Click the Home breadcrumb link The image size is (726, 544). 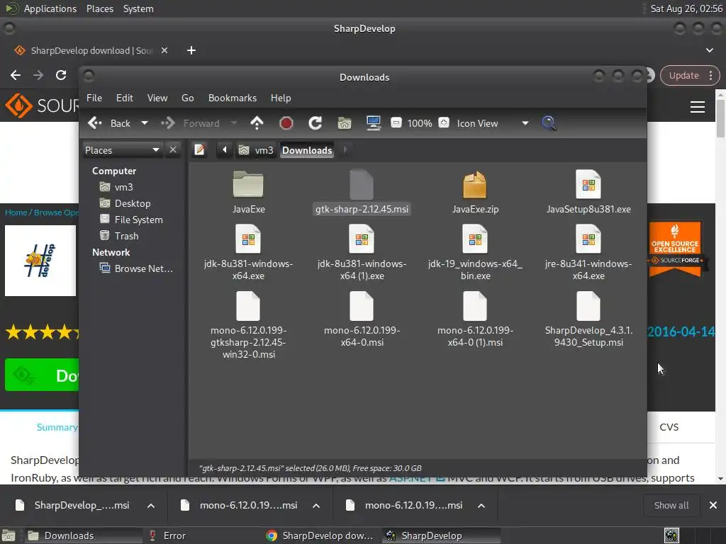click(16, 212)
